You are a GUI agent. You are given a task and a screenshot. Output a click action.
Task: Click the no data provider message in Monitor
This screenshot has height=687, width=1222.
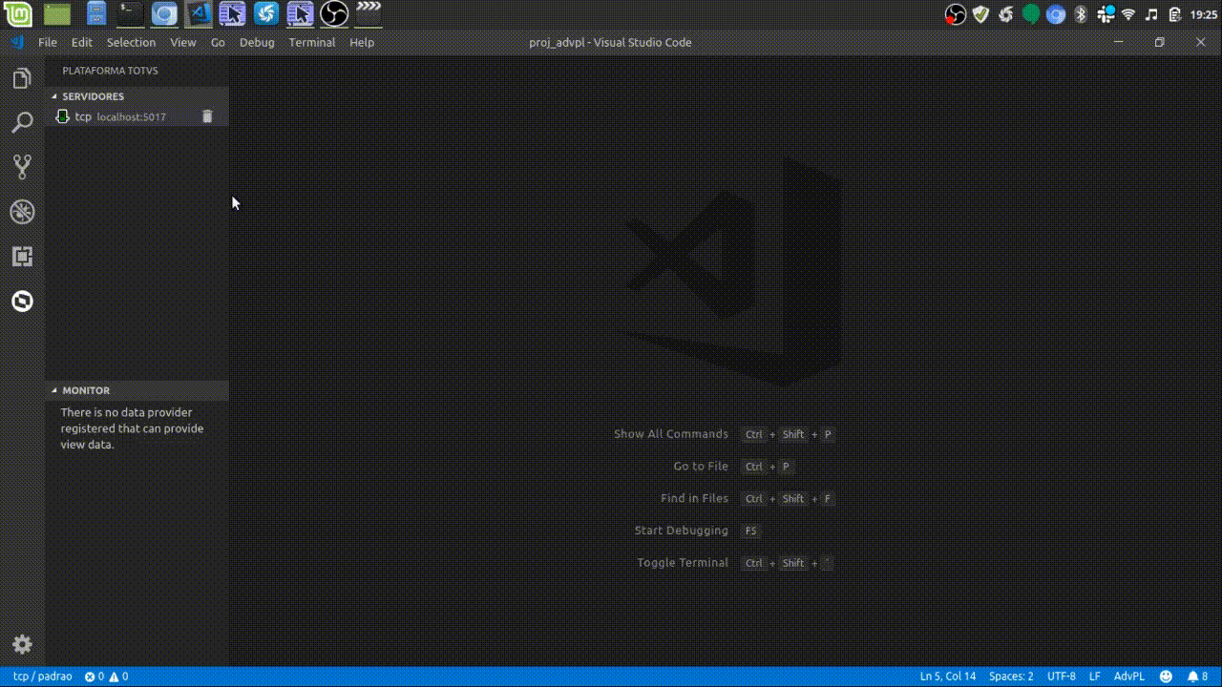tap(132, 428)
